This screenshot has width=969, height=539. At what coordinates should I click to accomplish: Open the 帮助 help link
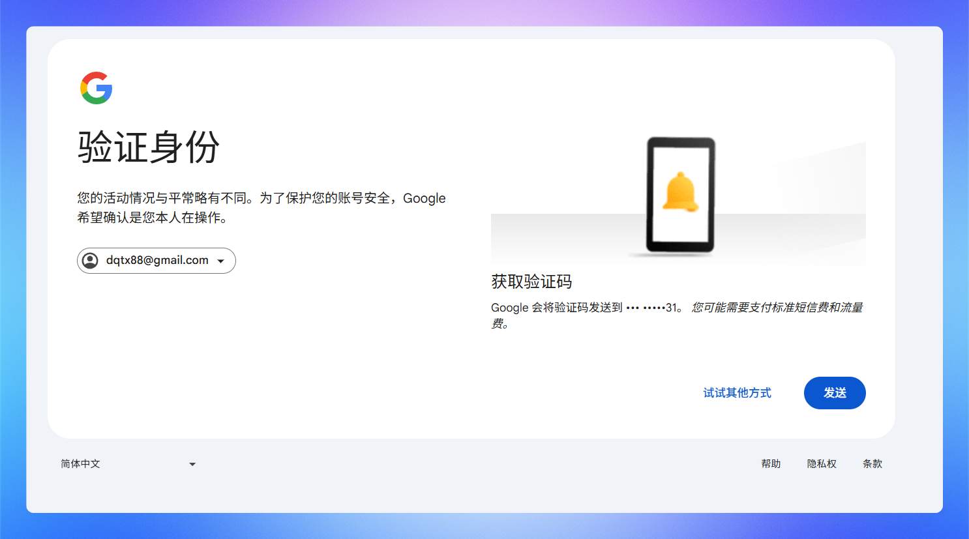click(771, 464)
